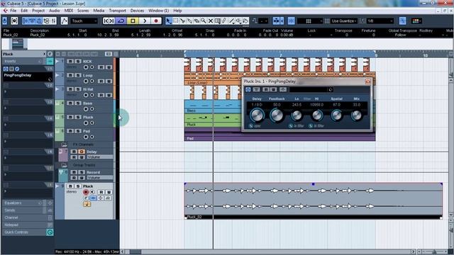Image resolution: width=454 pixels, height=255 pixels.
Task: Toggle Show Inspector toolbar button
Action: pos(26,21)
